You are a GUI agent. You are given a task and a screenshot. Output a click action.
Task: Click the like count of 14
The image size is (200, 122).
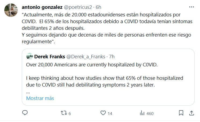(x=110, y=113)
